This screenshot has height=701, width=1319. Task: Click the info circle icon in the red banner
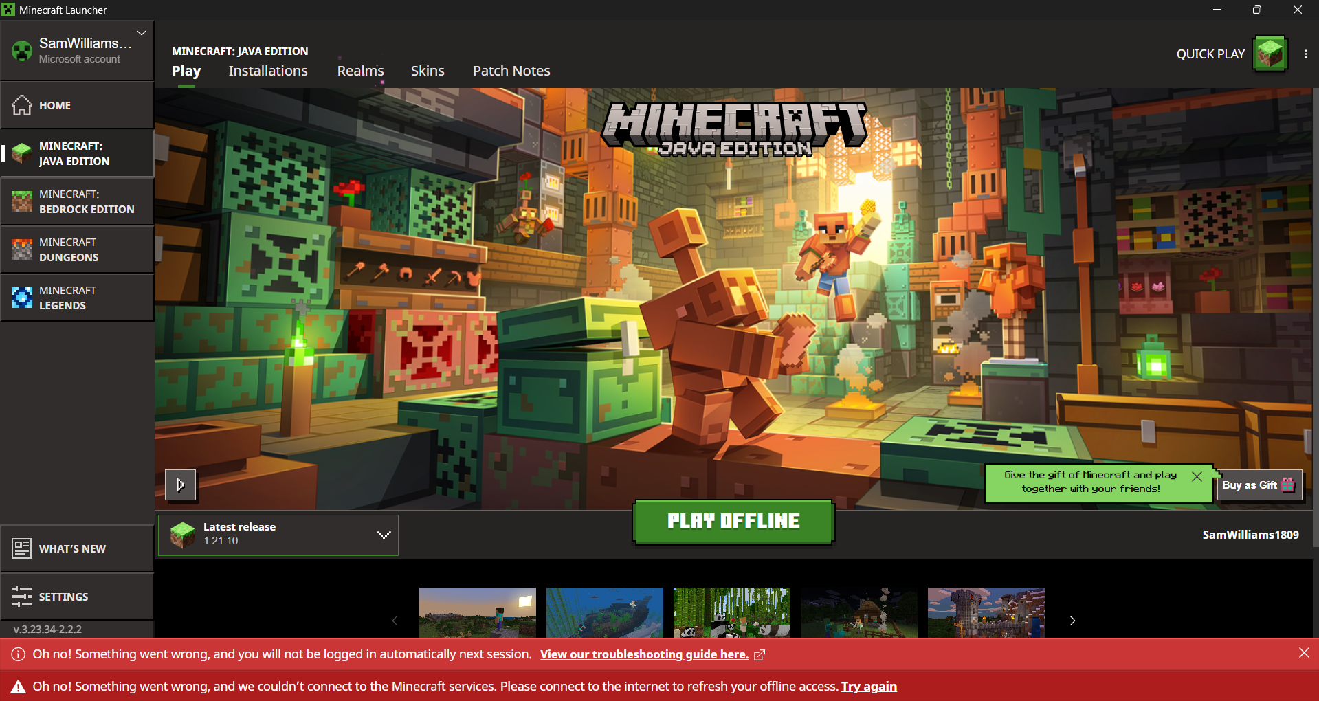(19, 654)
